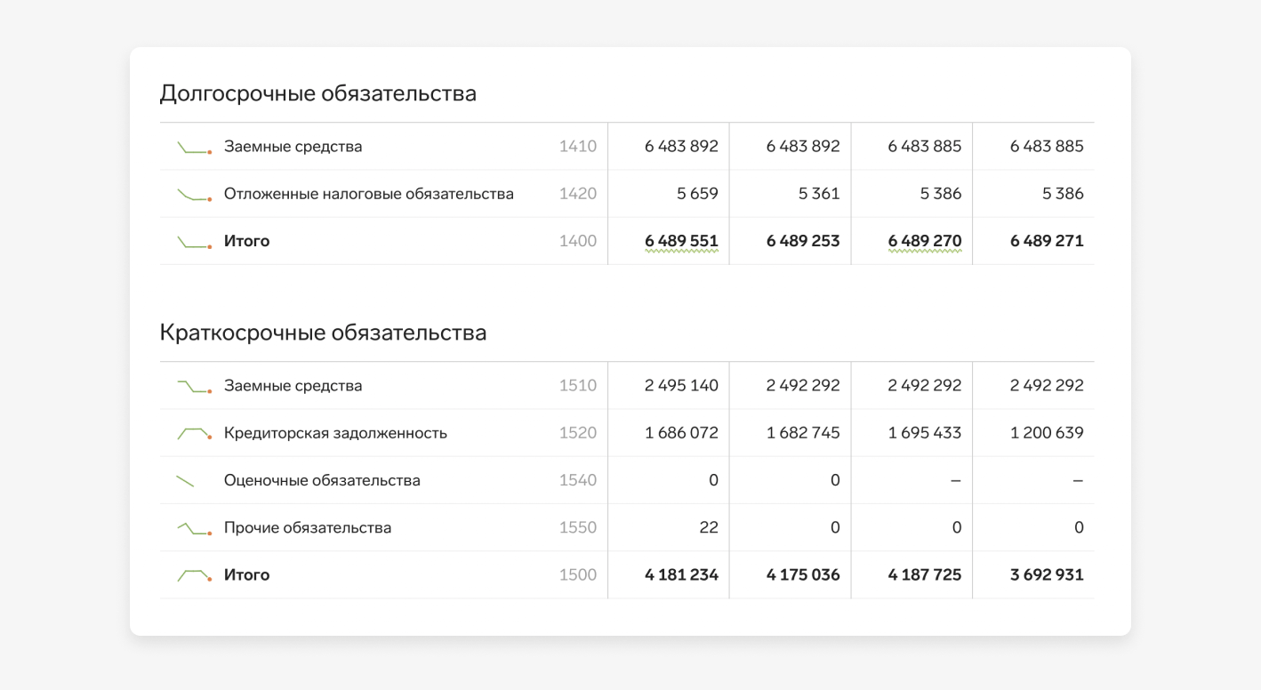Open the underlined total 6 489 551
Screen dimensions: 1261x690
tap(681, 241)
